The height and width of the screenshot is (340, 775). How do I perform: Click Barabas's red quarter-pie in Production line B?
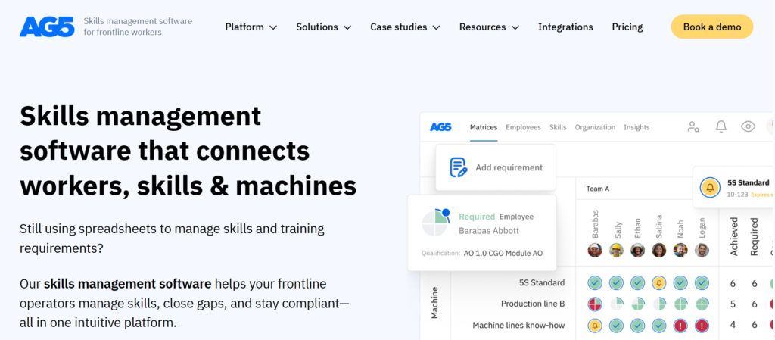(x=595, y=304)
